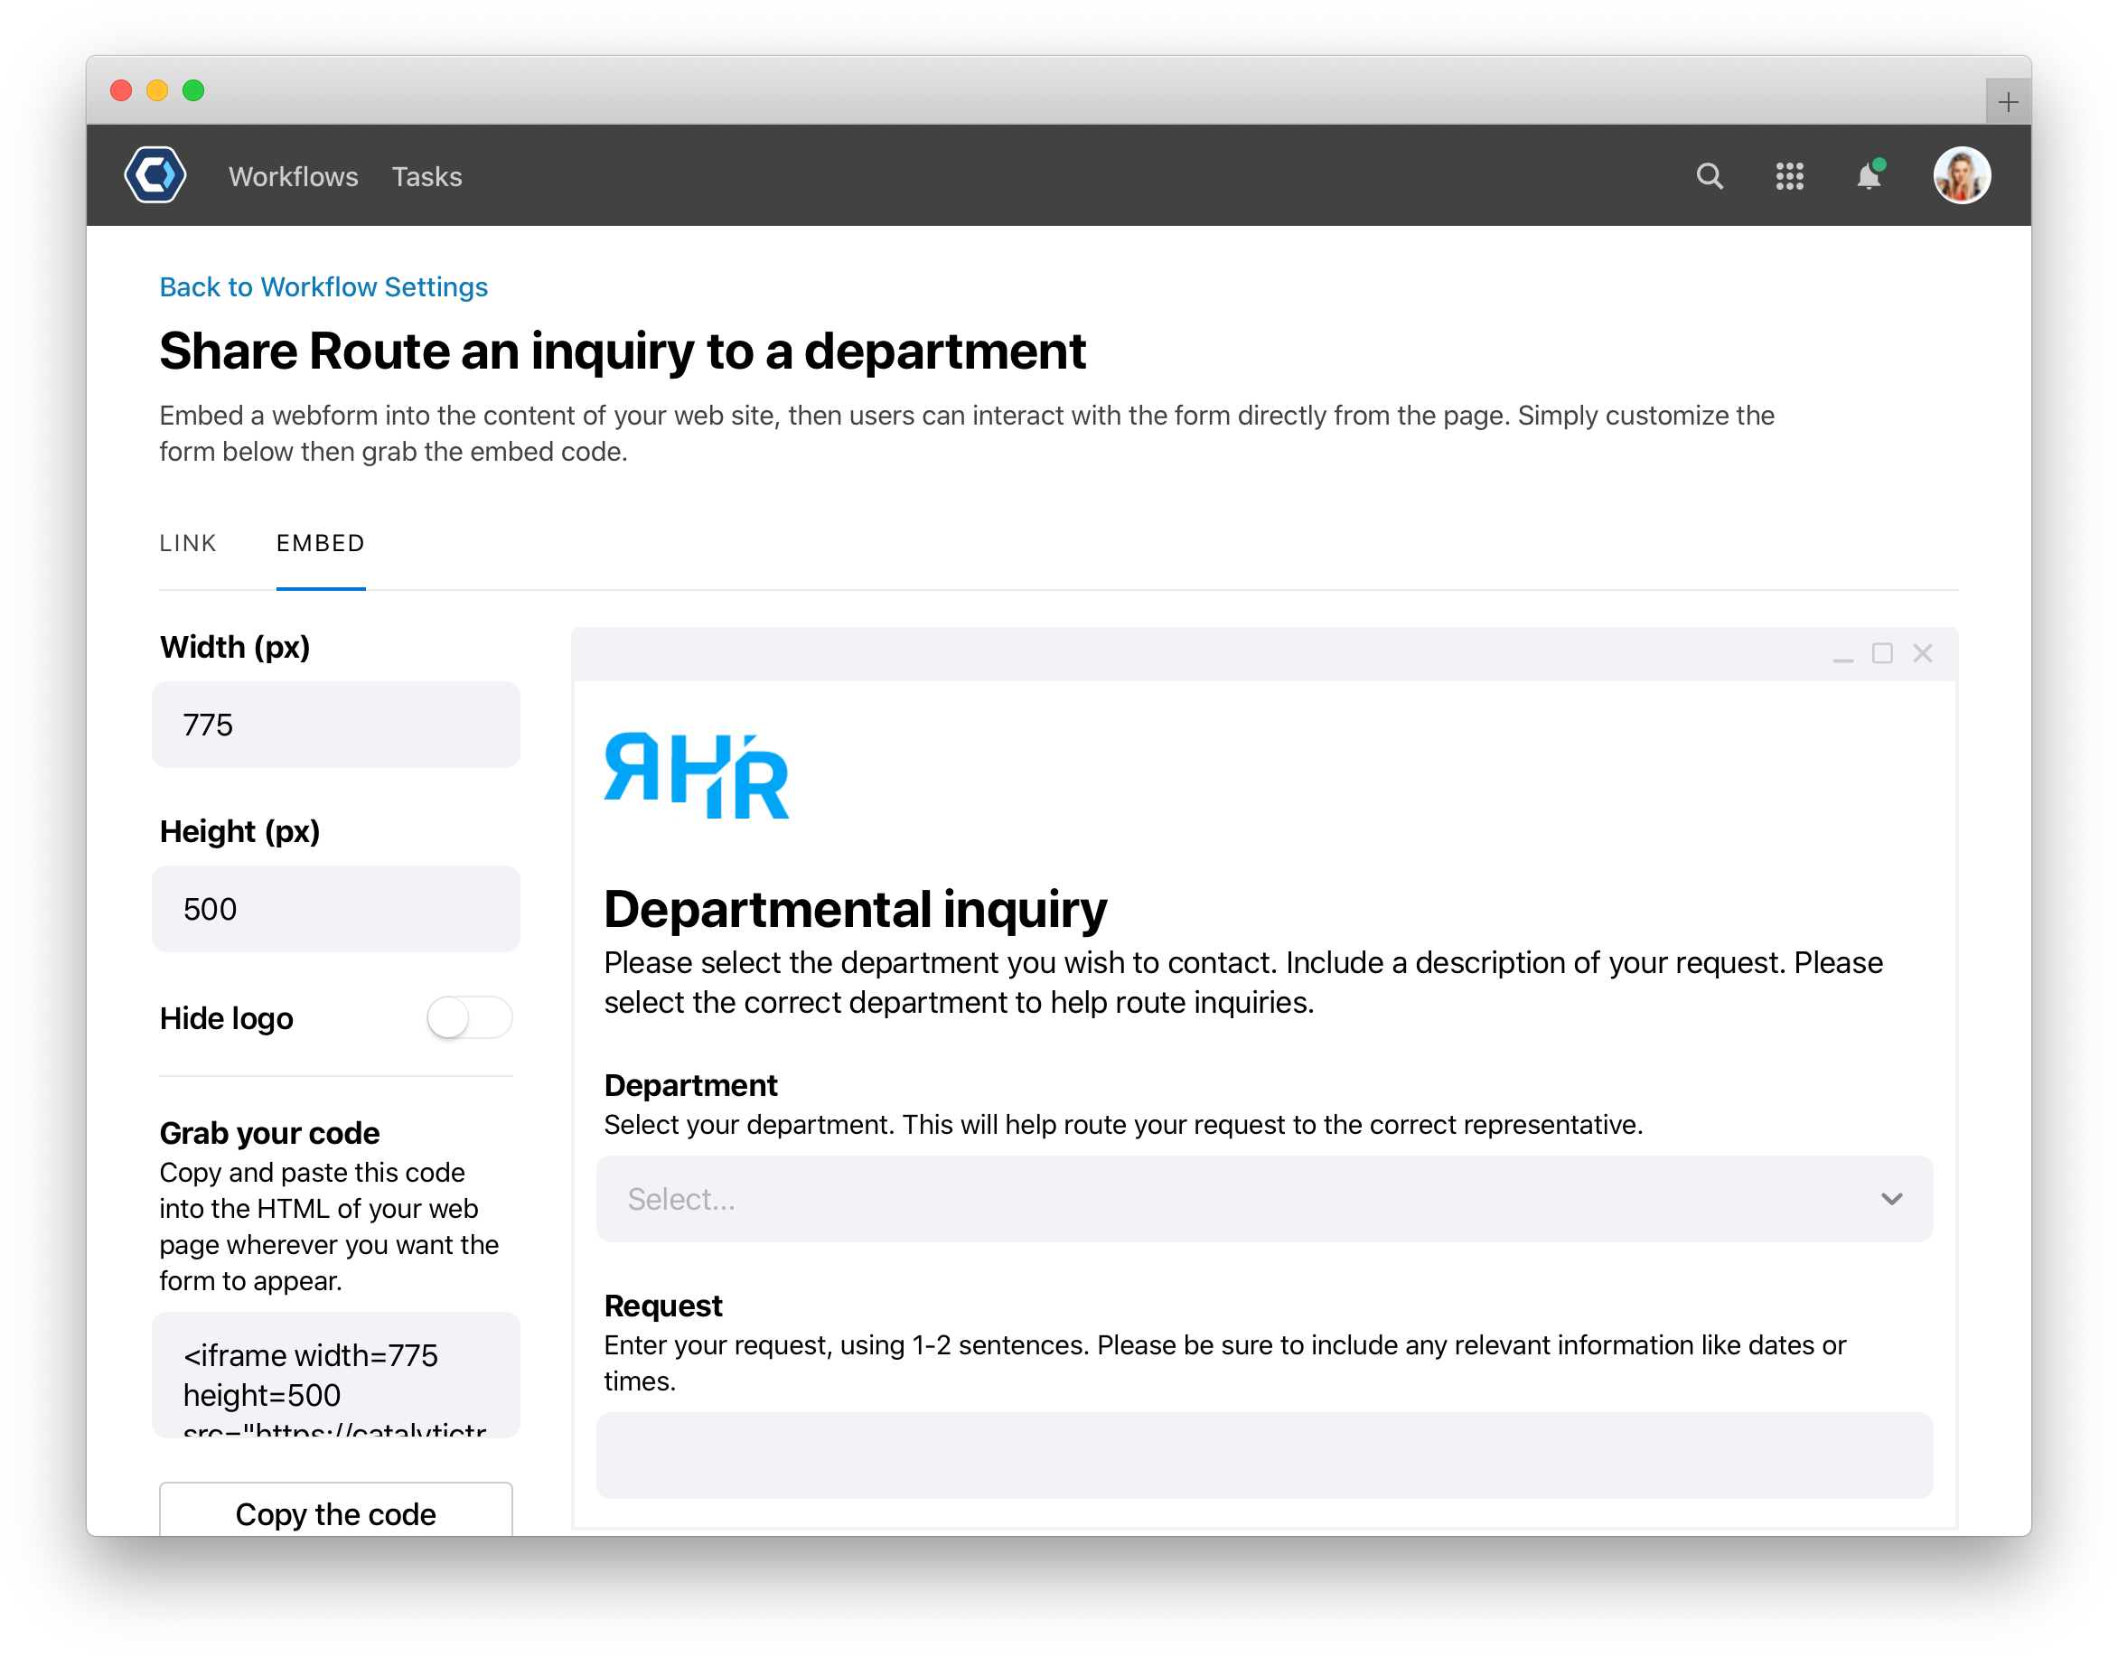Open the user profile avatar
The image size is (2118, 1657).
(1961, 175)
